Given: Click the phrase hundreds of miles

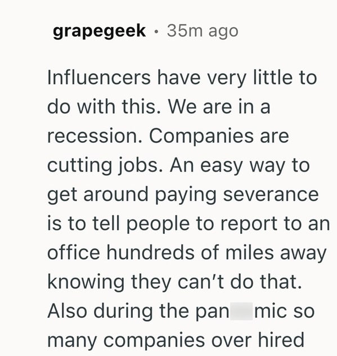Looking at the screenshot, I should coord(190,253).
